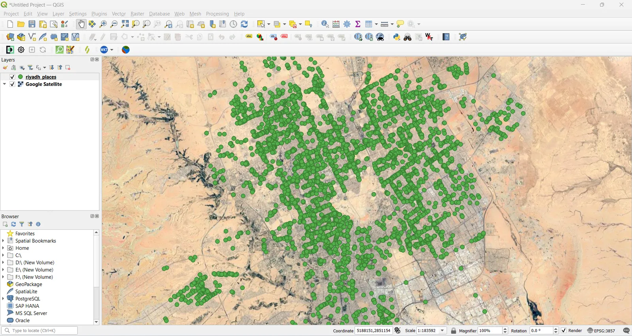Uncheck the Google Satellite layer visibility
632x336 pixels.
point(12,84)
